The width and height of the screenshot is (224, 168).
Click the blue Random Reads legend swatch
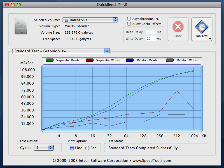pyautogui.click(x=130, y=60)
